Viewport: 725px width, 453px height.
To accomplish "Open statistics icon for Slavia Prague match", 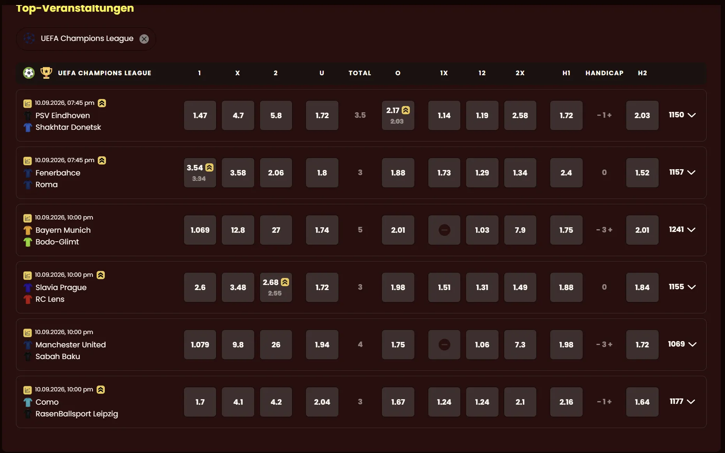I will click(x=27, y=275).
